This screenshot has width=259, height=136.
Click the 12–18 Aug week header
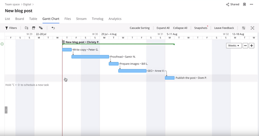(x=238, y=34)
